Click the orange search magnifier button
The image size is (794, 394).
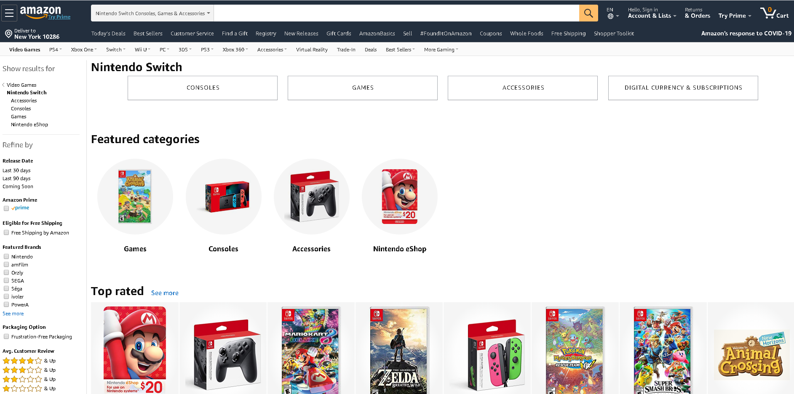coord(588,13)
